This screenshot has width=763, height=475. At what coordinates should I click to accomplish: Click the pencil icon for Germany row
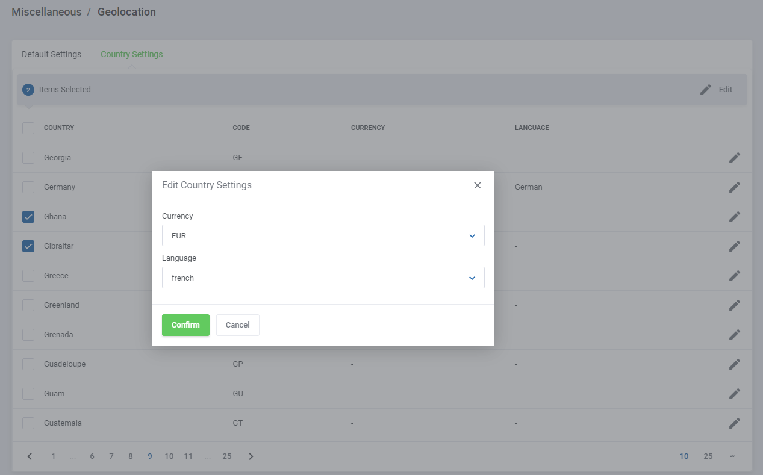click(734, 187)
